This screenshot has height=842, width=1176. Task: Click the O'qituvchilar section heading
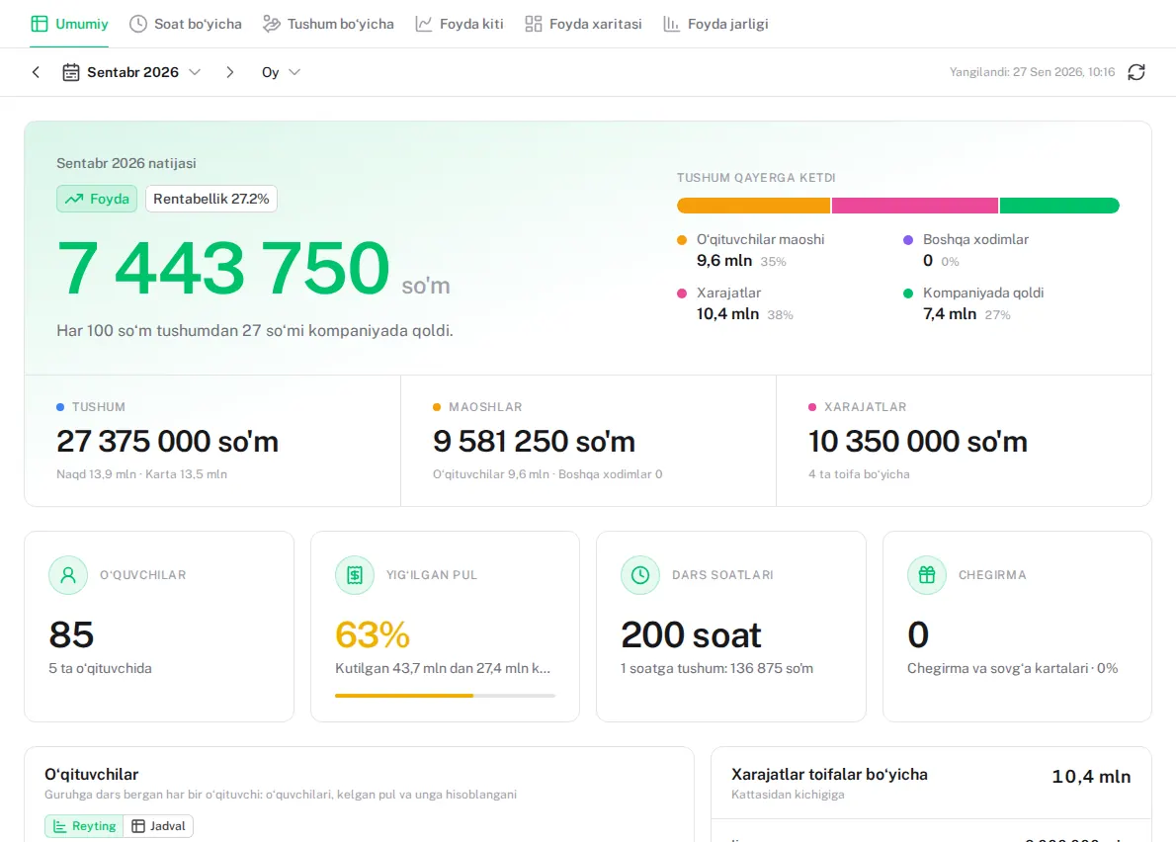92,774
